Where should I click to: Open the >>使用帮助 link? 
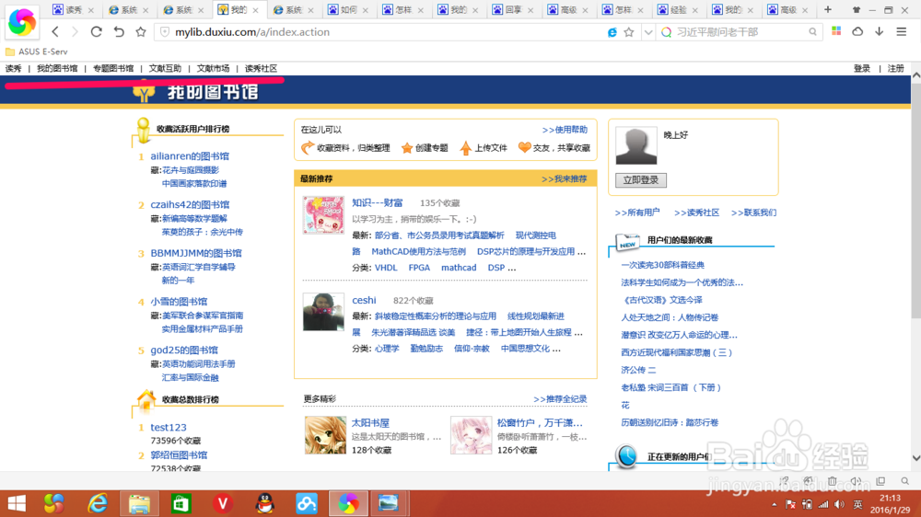[x=565, y=130]
